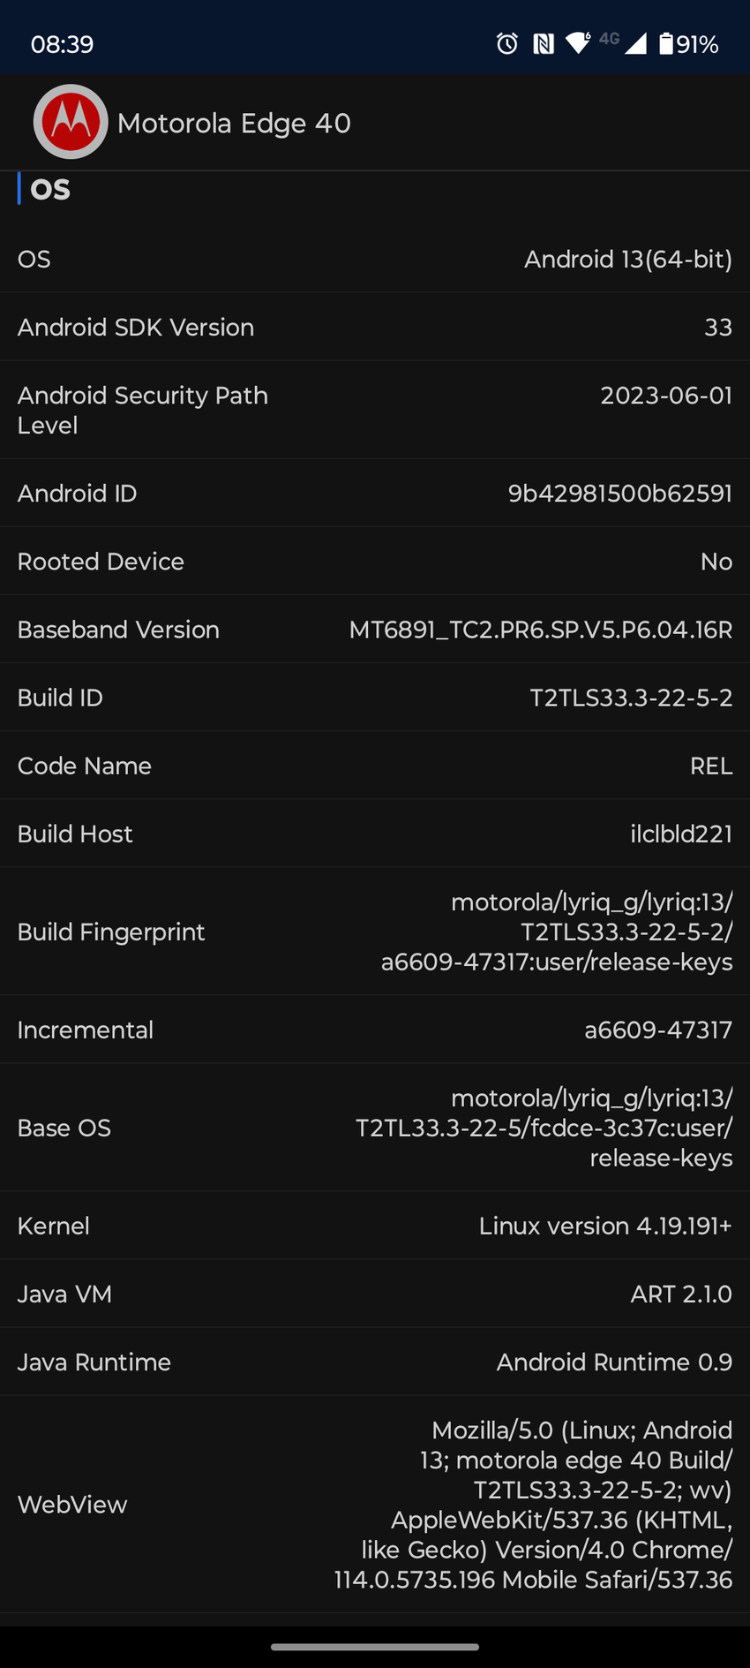Viewport: 750px width, 1668px height.
Task: Tap the Baseband Version entry
Action: [375, 630]
